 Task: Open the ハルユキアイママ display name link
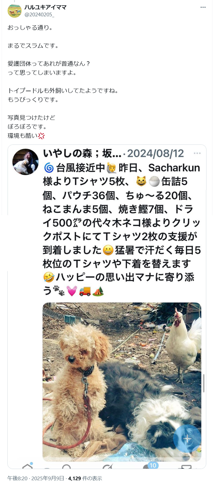(45, 7)
